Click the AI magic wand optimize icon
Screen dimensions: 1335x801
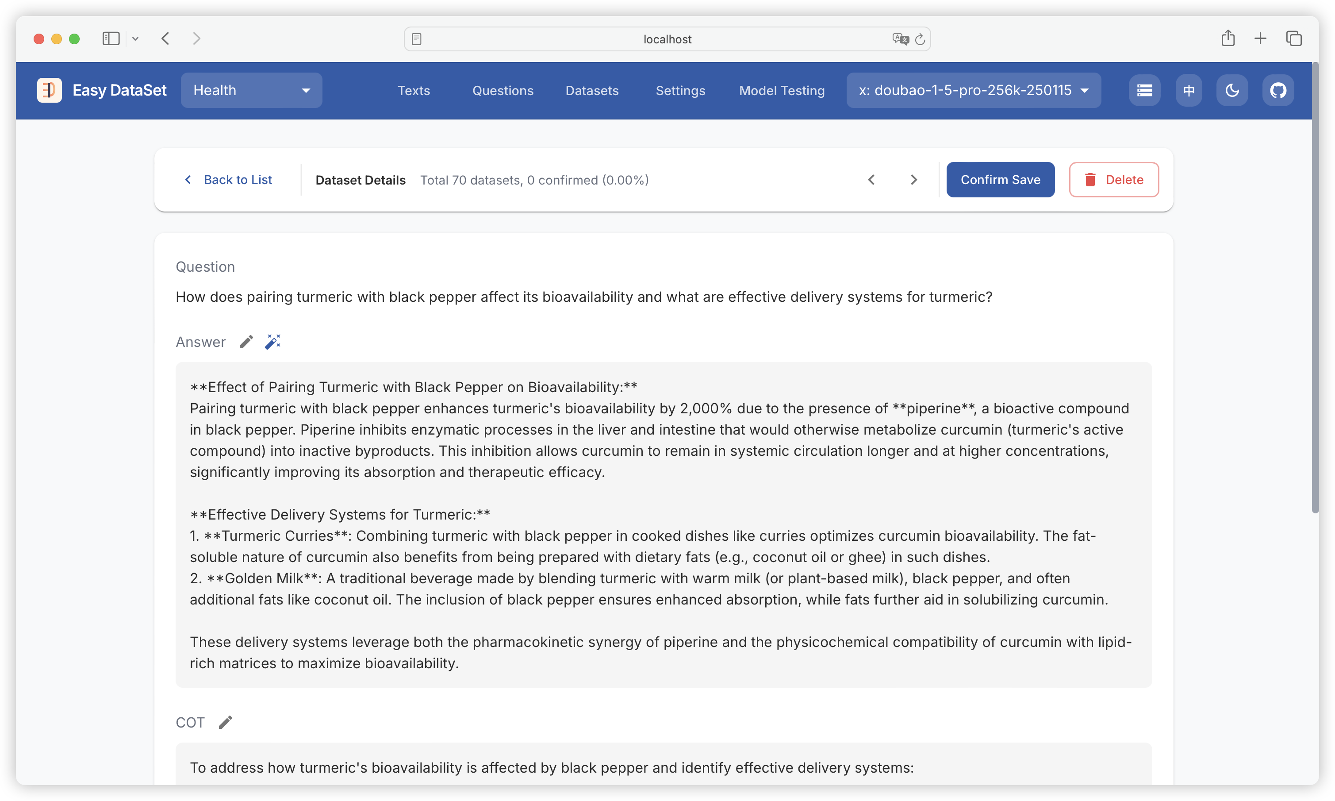(x=273, y=342)
